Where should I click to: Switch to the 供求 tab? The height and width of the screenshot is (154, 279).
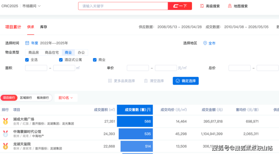tap(31, 27)
